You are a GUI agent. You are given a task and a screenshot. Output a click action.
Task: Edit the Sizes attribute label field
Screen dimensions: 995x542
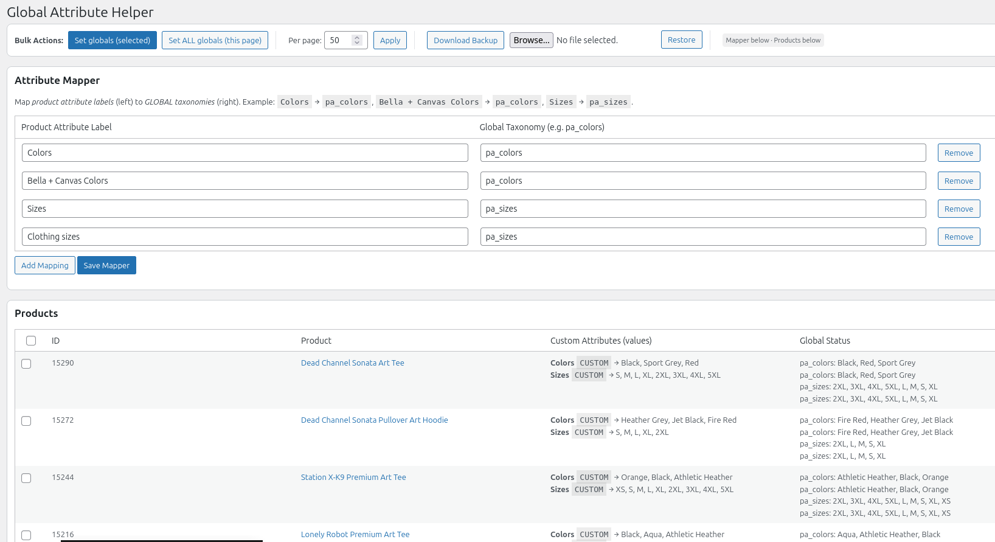(245, 209)
